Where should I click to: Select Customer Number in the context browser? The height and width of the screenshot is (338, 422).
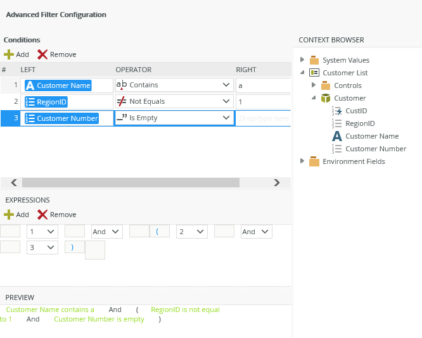point(375,149)
